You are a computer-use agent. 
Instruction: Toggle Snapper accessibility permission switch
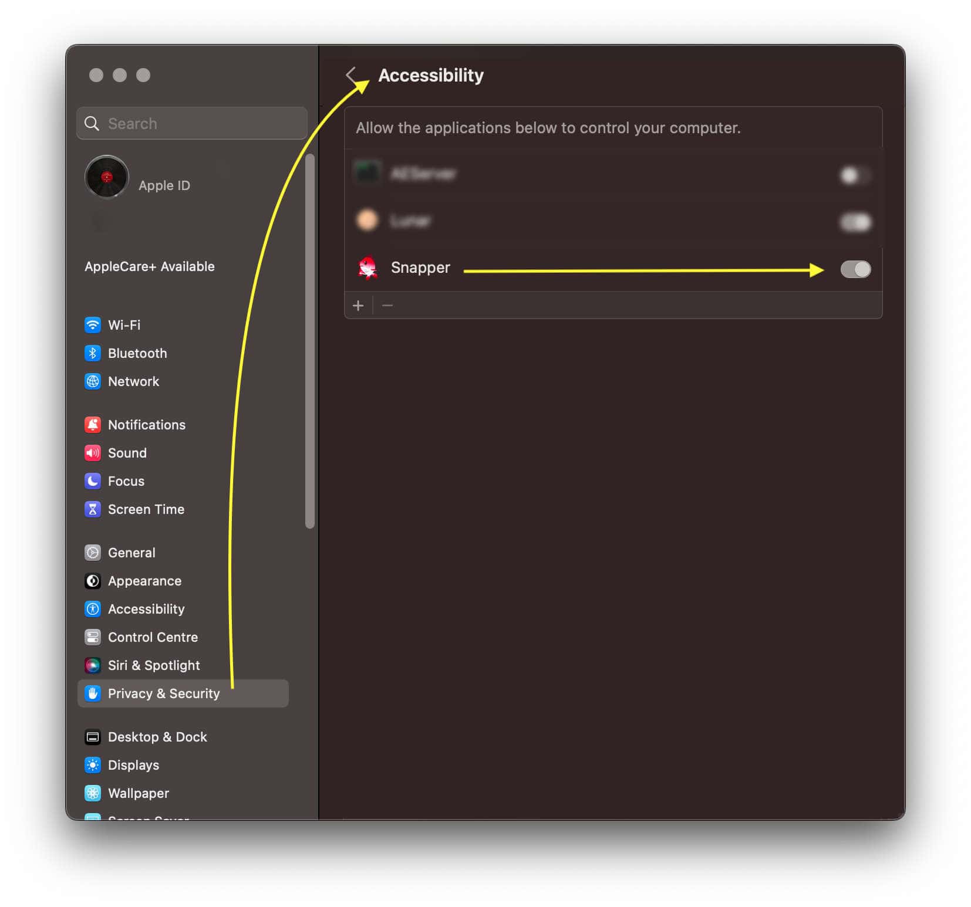tap(855, 269)
